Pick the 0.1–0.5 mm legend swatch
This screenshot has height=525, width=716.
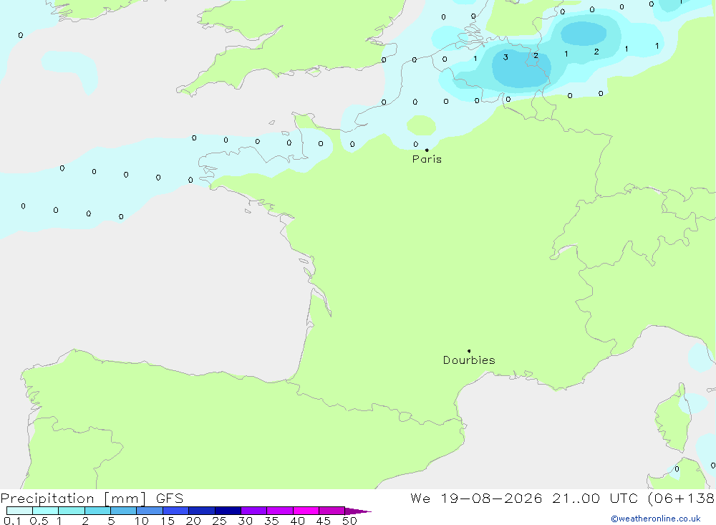19,511
